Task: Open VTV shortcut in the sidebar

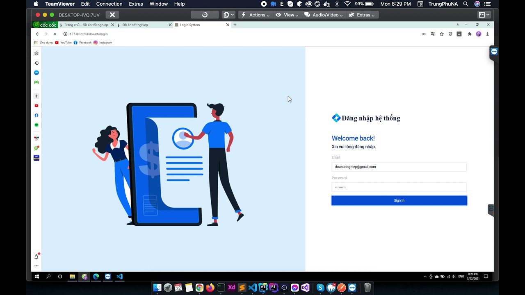Action: [37, 138]
